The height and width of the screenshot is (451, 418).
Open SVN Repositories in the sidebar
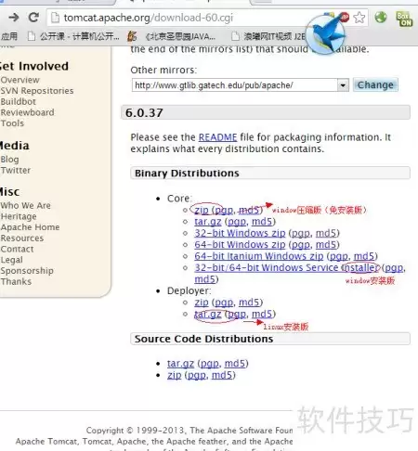coord(37,91)
